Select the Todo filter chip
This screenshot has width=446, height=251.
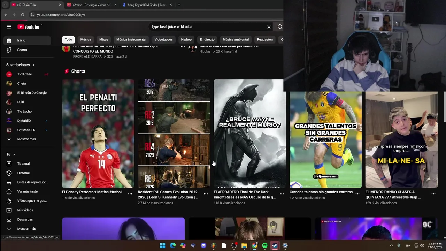[68, 39]
